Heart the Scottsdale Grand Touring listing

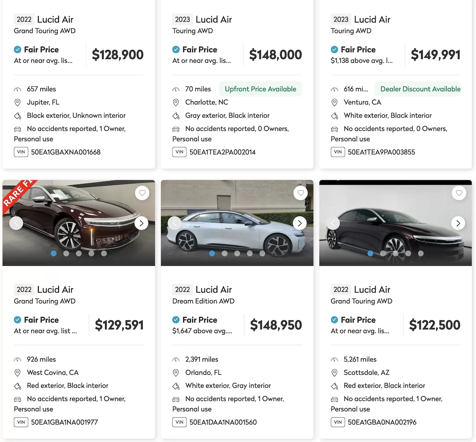(x=459, y=193)
